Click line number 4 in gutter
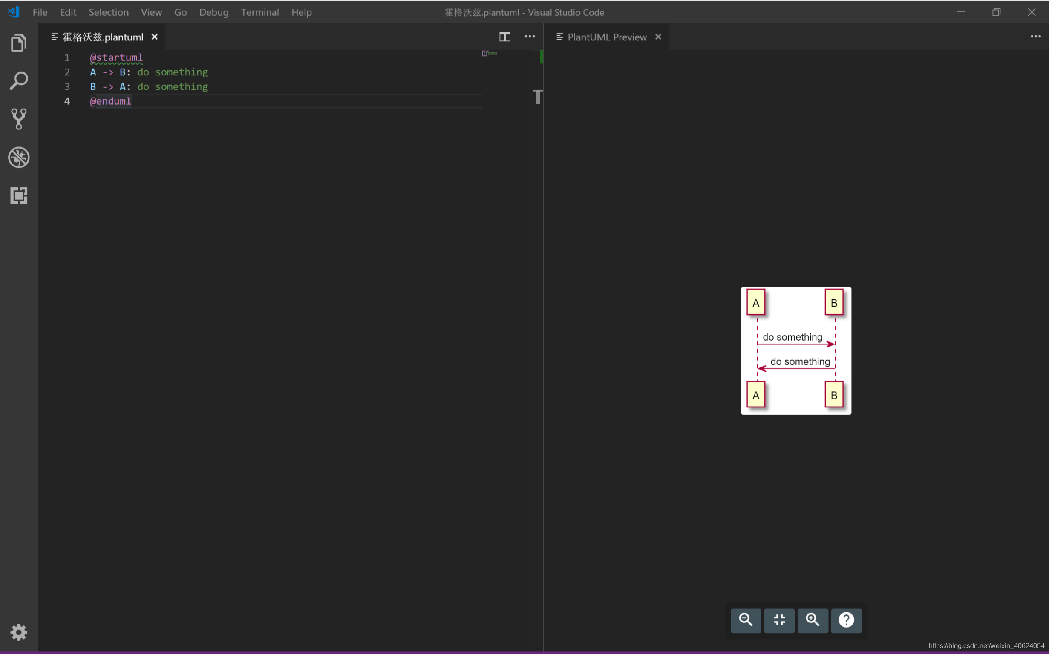Viewport: 1049px width, 654px height. coord(67,101)
